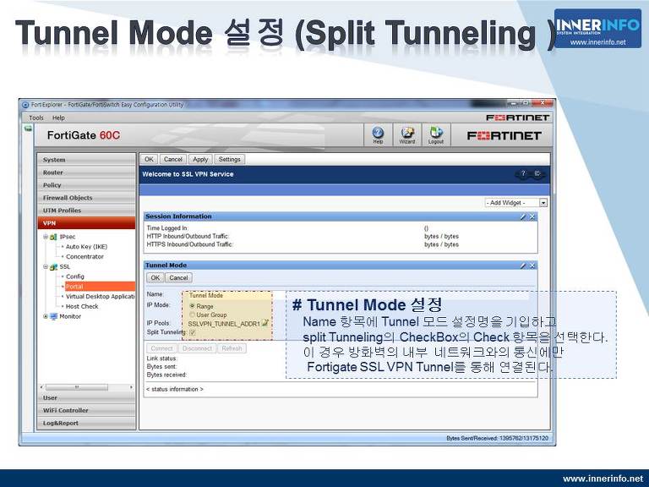This screenshot has height=487, width=649.
Task: Click the Logout icon
Action: pyautogui.click(x=436, y=134)
